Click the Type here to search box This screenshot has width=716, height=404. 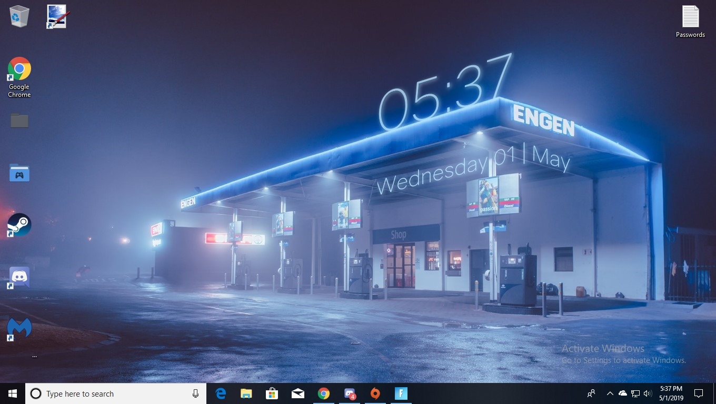[x=116, y=393]
